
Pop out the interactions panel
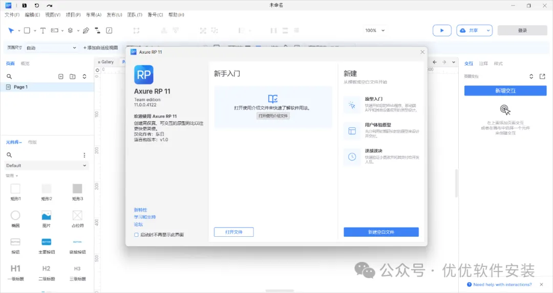coord(542,76)
